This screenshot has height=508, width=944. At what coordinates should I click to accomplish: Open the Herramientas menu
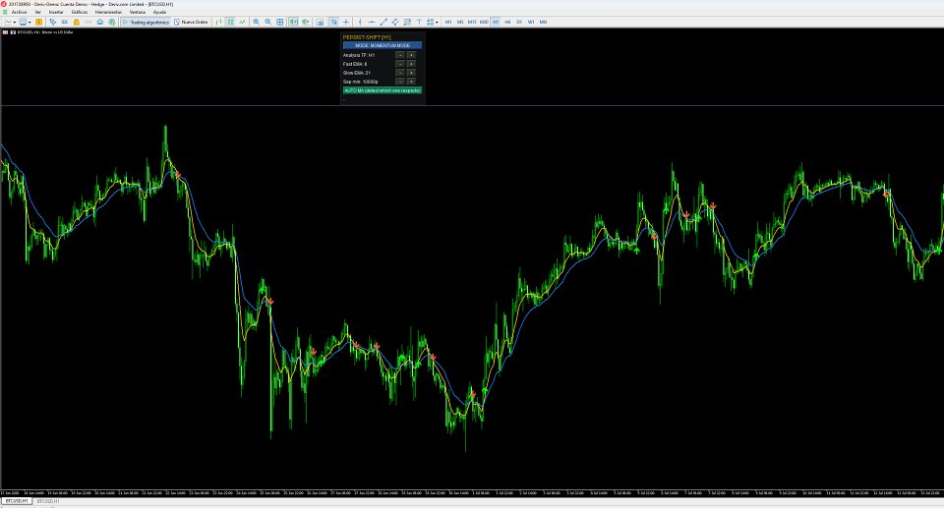pos(108,12)
